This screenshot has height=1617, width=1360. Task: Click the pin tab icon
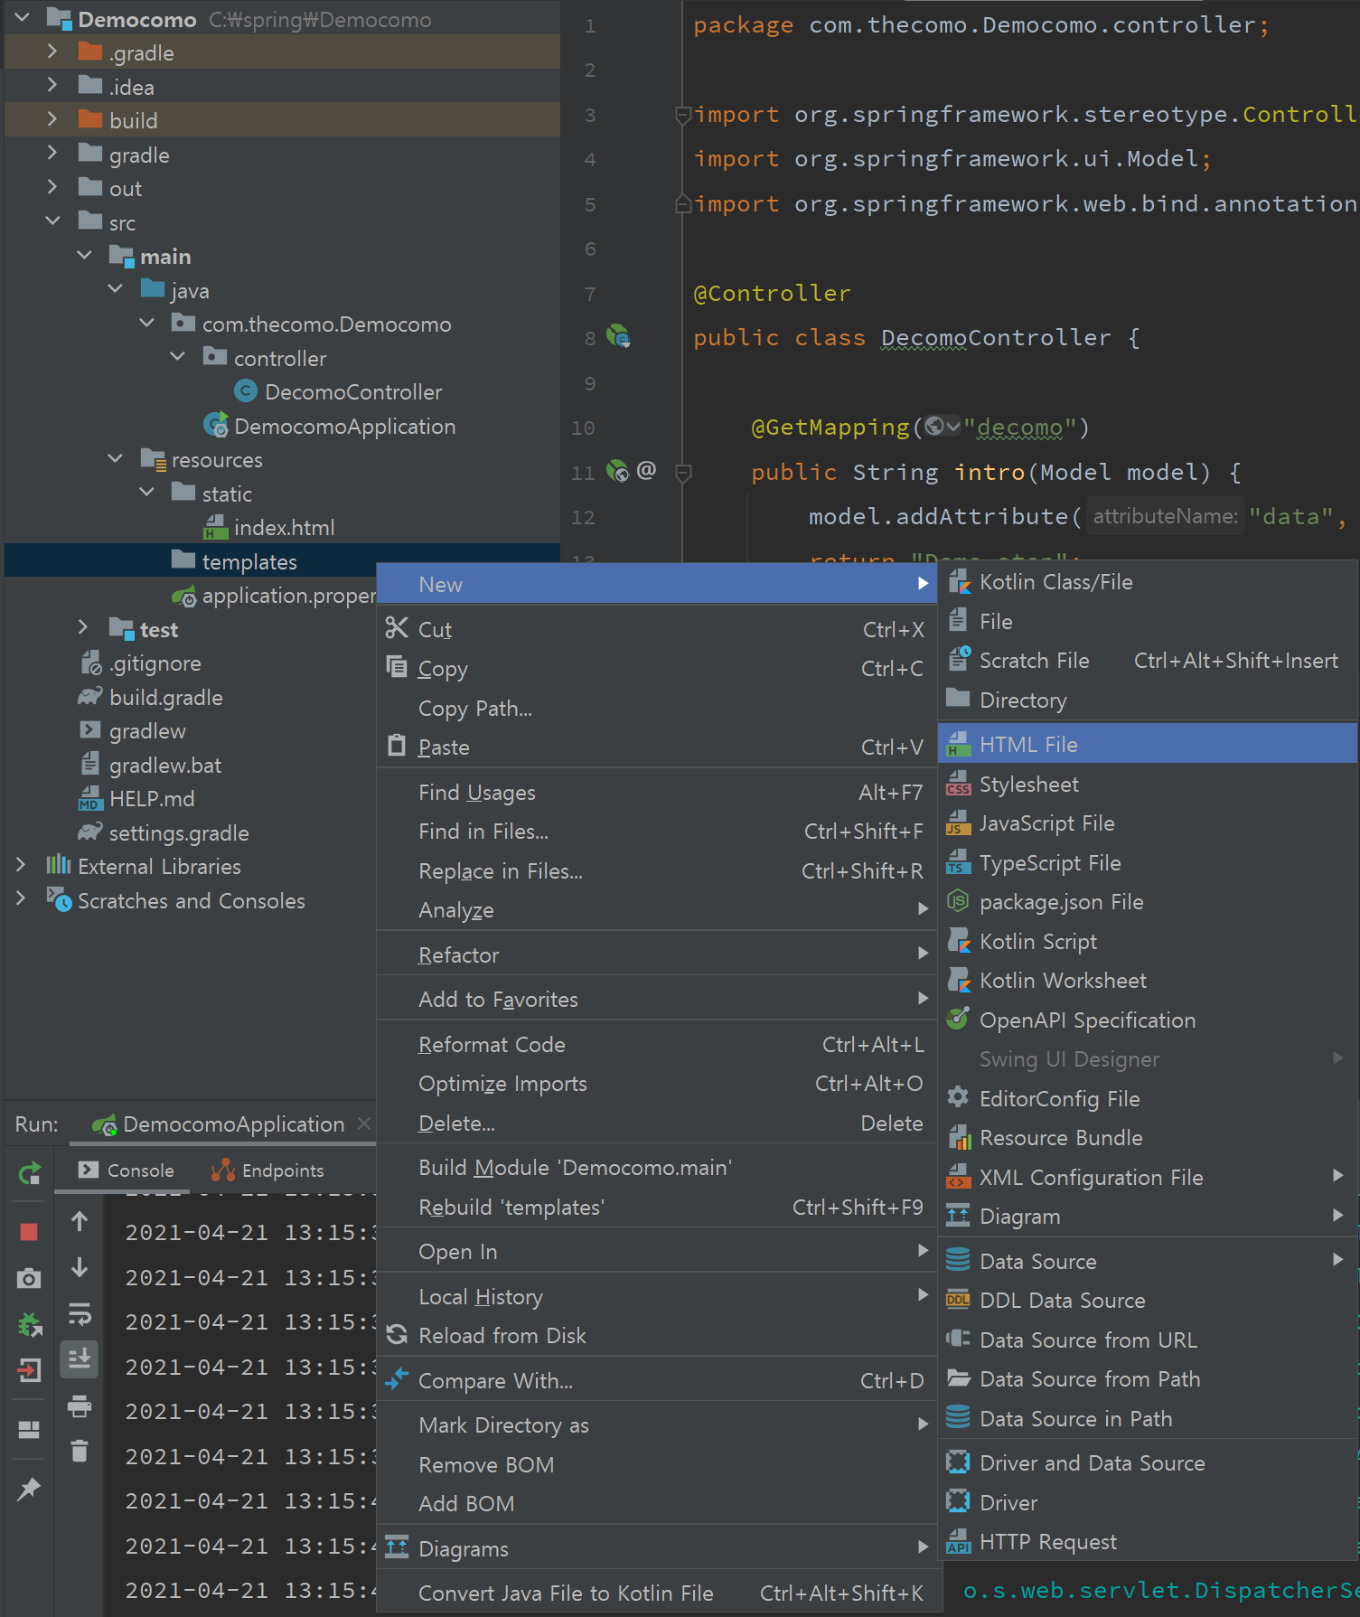pyautogui.click(x=29, y=1488)
